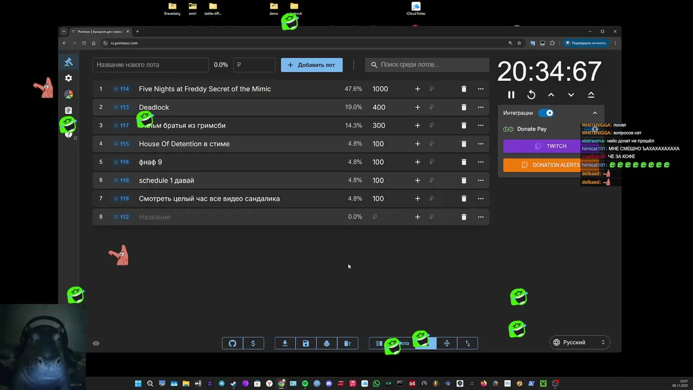The image size is (693, 390).
Task: Select the Pointauc browser tab
Action: click(x=101, y=31)
